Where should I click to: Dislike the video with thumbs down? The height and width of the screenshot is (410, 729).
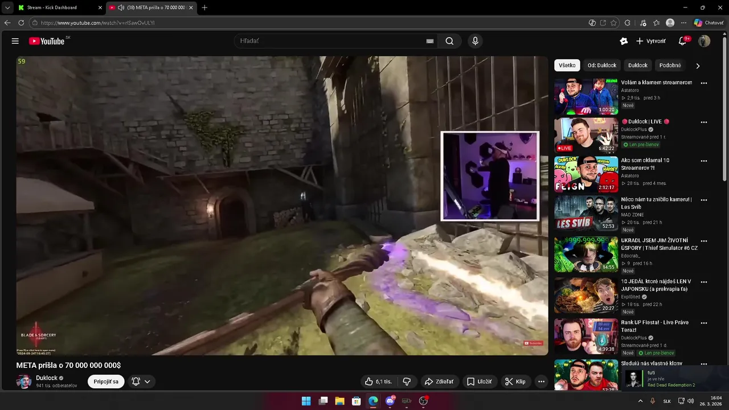pos(407,382)
